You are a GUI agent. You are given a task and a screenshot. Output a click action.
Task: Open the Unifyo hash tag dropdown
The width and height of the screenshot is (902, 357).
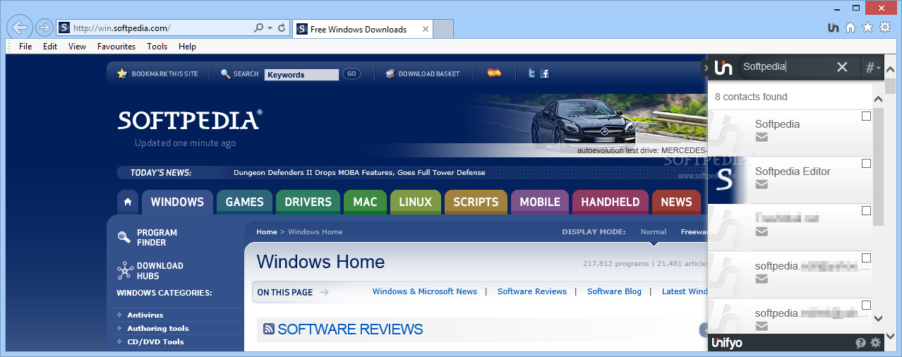tap(873, 68)
